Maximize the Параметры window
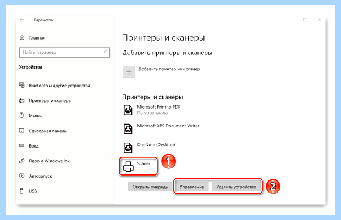The width and height of the screenshot is (341, 220). pyautogui.click(x=305, y=20)
